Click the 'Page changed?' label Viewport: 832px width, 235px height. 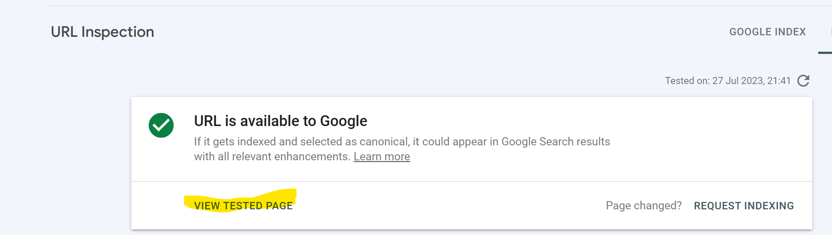tap(644, 206)
